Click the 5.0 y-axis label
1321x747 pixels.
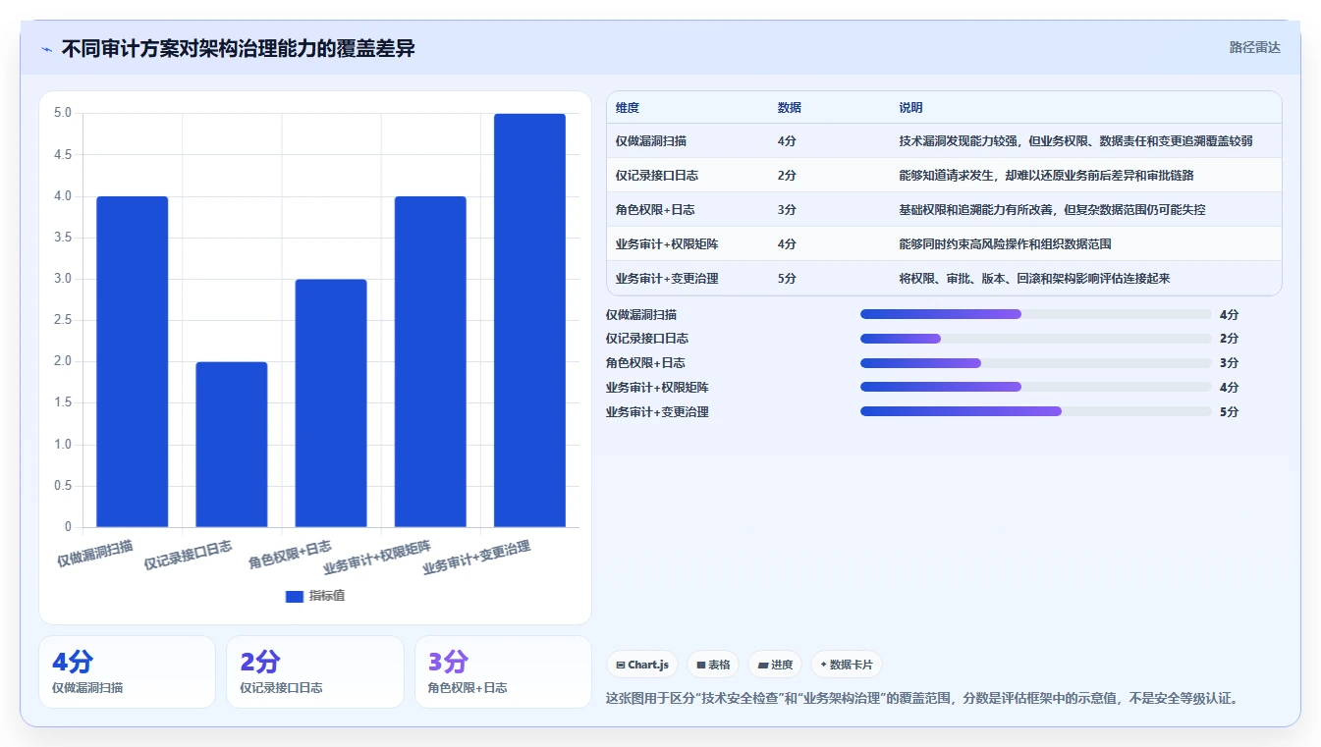tap(63, 113)
